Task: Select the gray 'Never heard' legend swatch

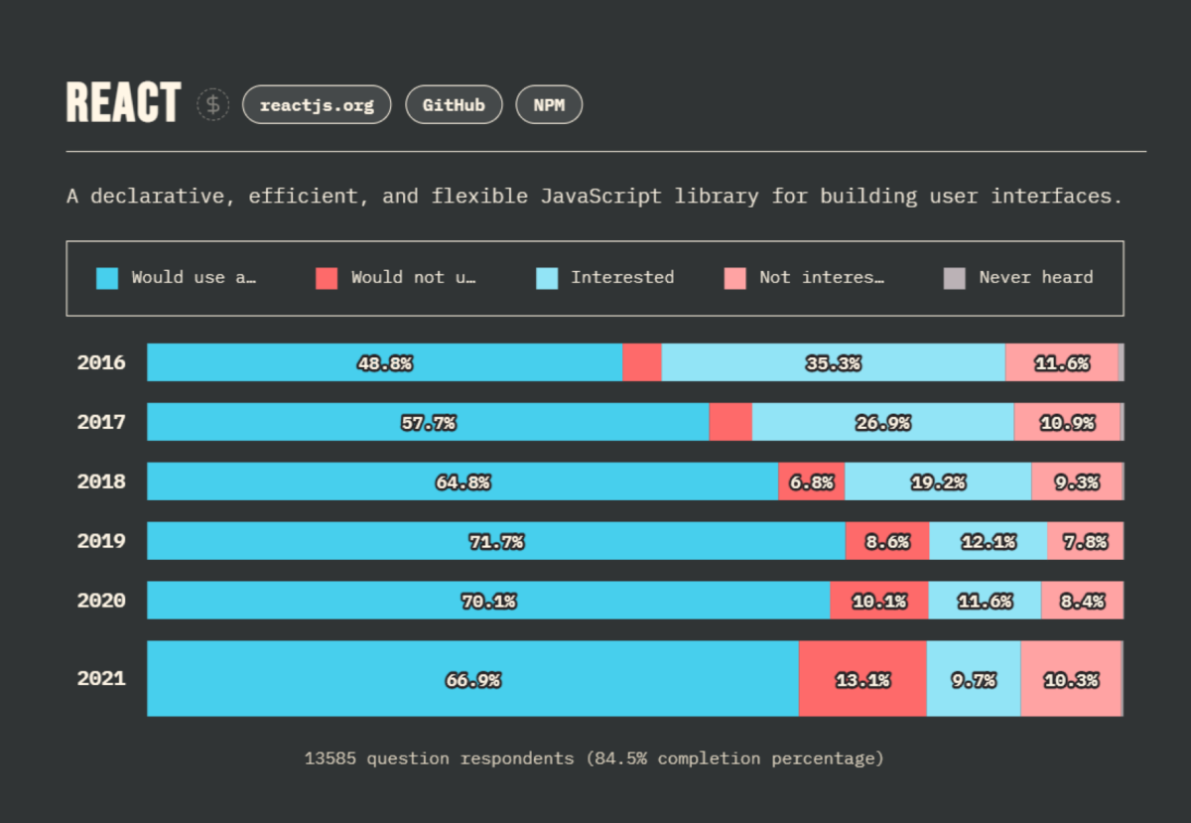Action: [956, 278]
